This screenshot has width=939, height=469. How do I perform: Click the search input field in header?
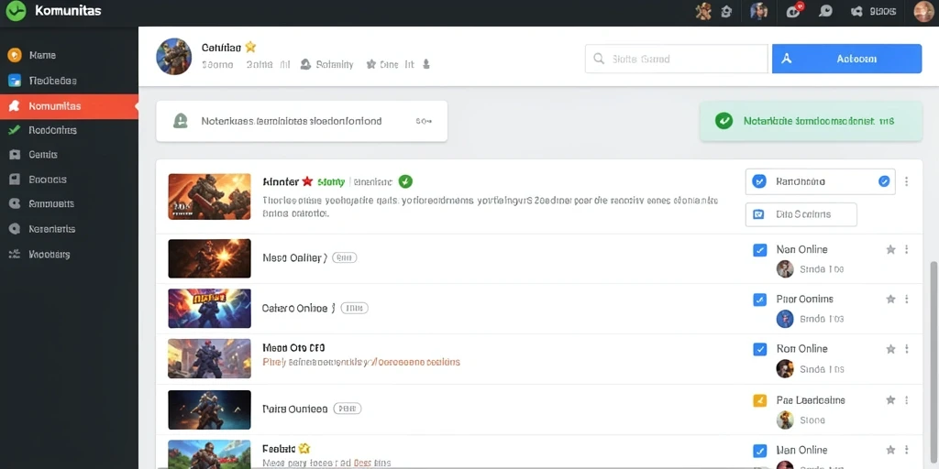(x=676, y=59)
